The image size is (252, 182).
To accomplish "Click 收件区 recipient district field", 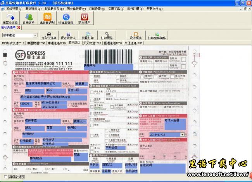I will click(x=77, y=129).
